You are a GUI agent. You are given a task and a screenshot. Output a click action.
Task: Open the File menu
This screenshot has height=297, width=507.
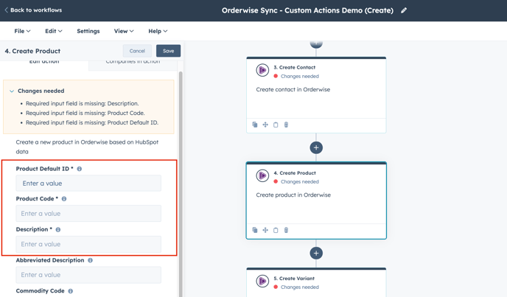(x=22, y=31)
